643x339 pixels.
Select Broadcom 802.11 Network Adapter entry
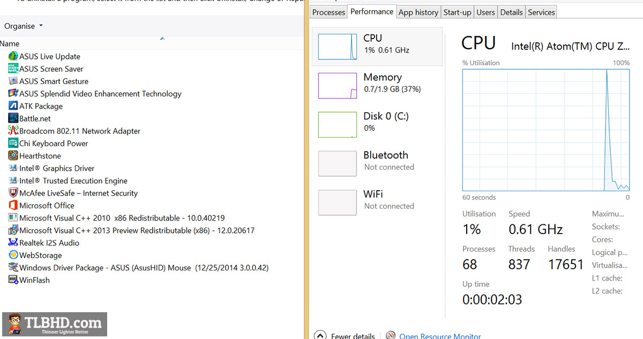pos(80,131)
